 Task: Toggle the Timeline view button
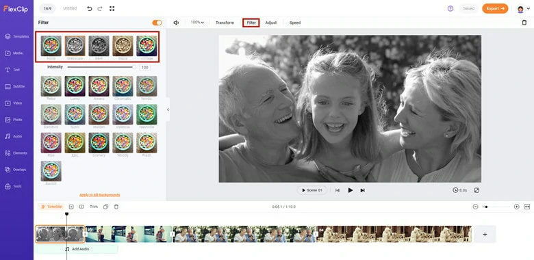coord(51,207)
